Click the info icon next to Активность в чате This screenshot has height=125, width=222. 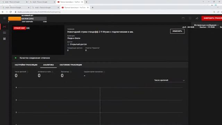[52, 72]
